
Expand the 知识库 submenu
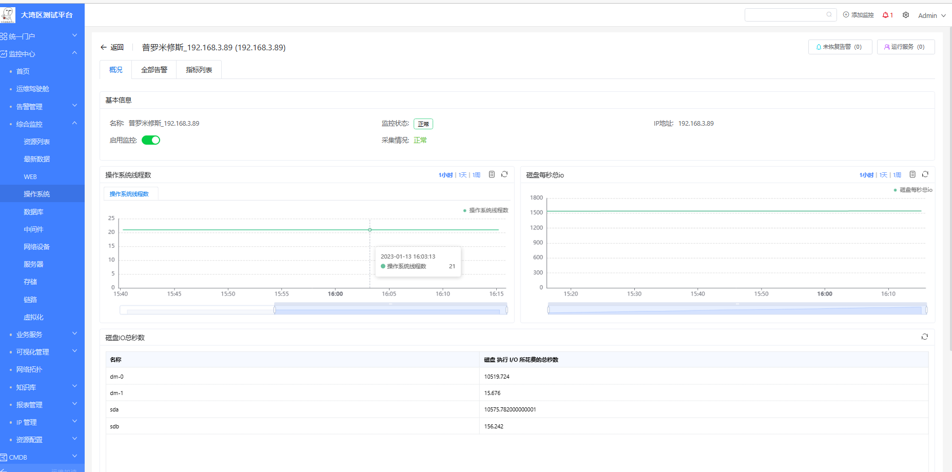(x=74, y=386)
